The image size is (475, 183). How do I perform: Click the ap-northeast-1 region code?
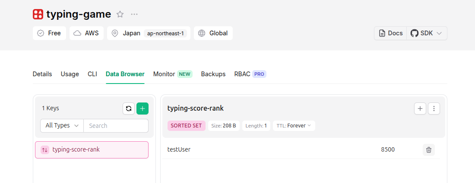pyautogui.click(x=165, y=33)
